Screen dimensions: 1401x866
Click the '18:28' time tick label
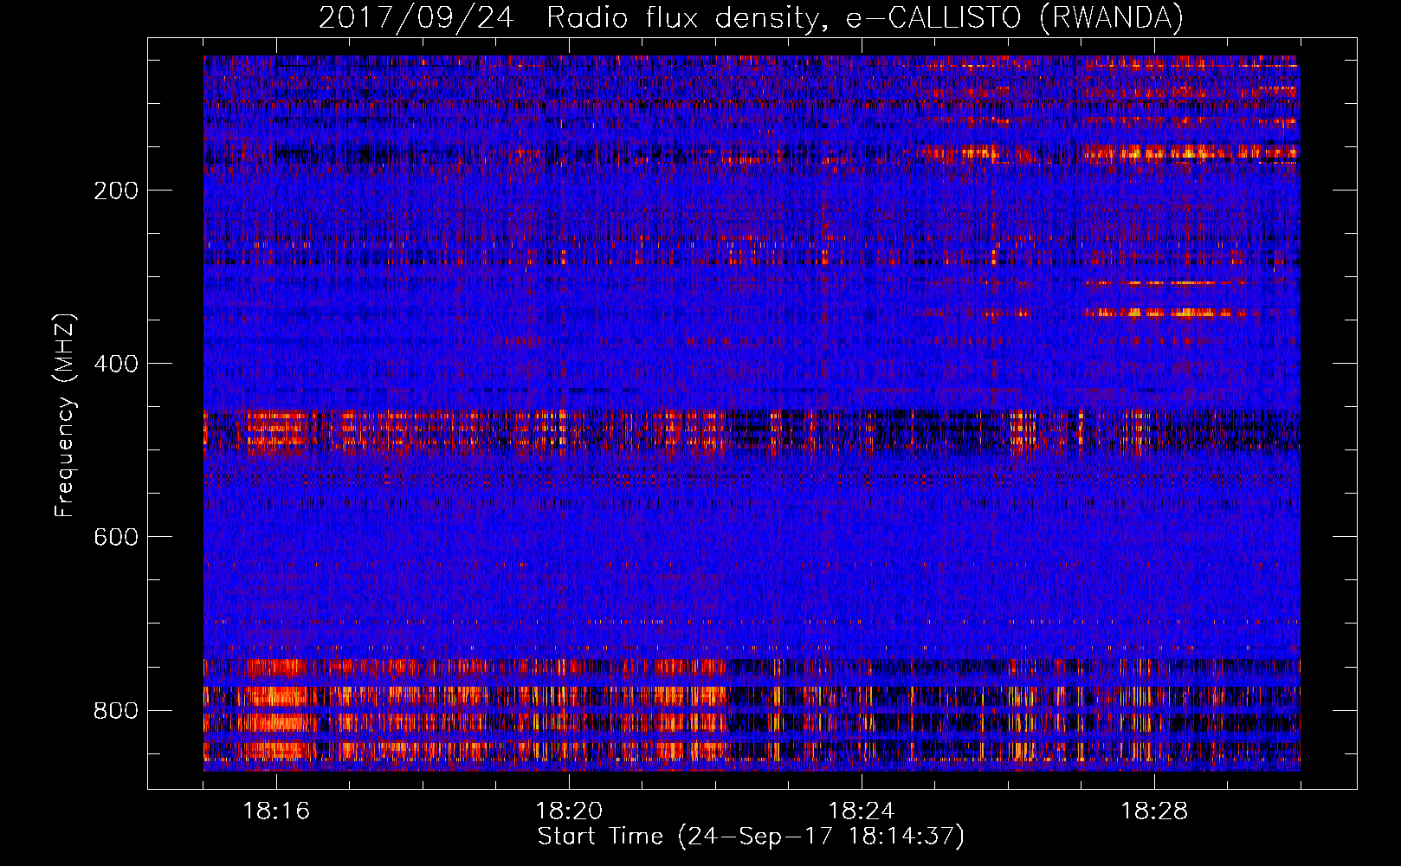click(x=1154, y=811)
